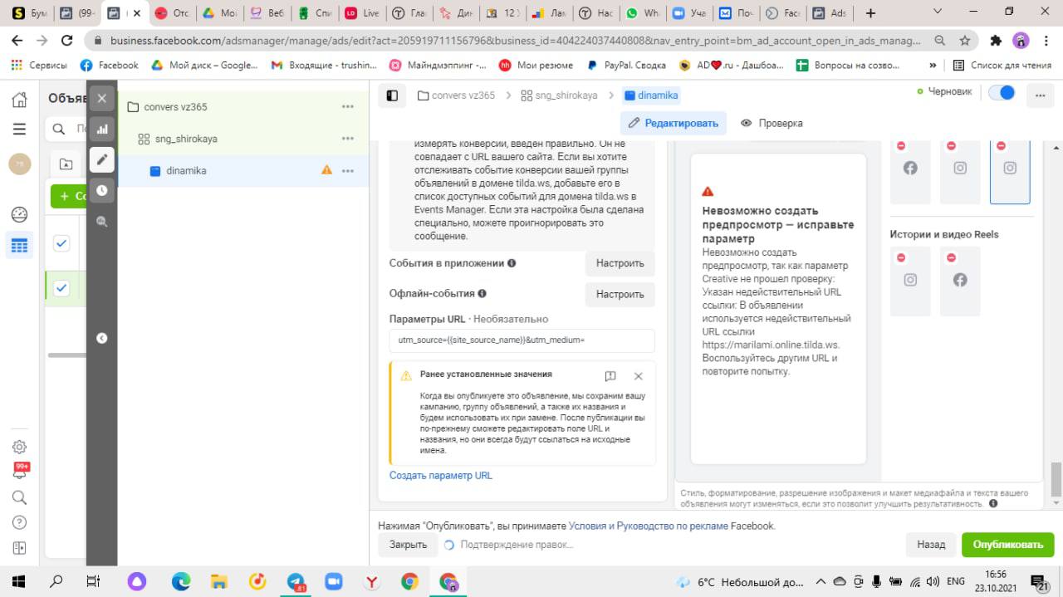Image resolution: width=1063 pixels, height=597 pixels.
Task: Open the clock history icon on dark panel
Action: 101,190
